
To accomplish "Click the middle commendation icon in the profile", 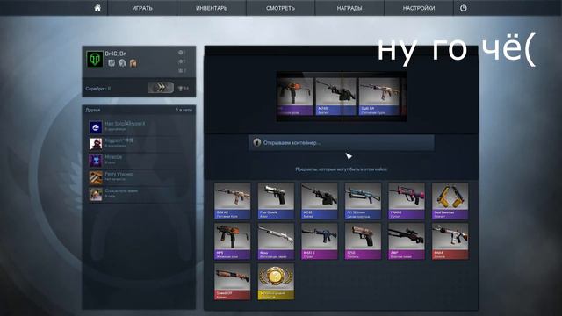I will (181, 61).
